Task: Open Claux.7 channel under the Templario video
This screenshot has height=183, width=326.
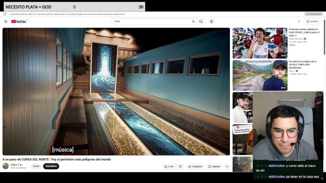Action: pyautogui.click(x=292, y=71)
